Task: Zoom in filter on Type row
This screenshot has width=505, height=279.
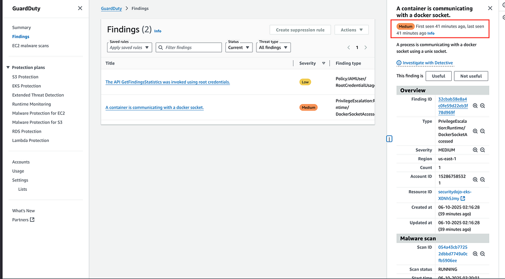Action: click(475, 131)
